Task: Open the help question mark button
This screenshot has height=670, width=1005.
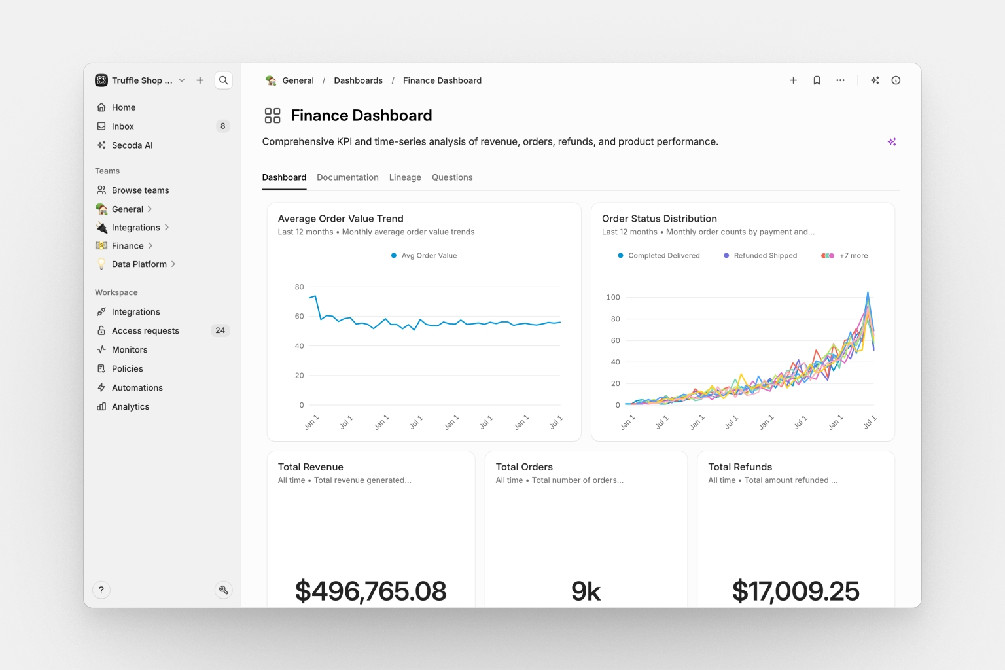Action: coord(101,590)
